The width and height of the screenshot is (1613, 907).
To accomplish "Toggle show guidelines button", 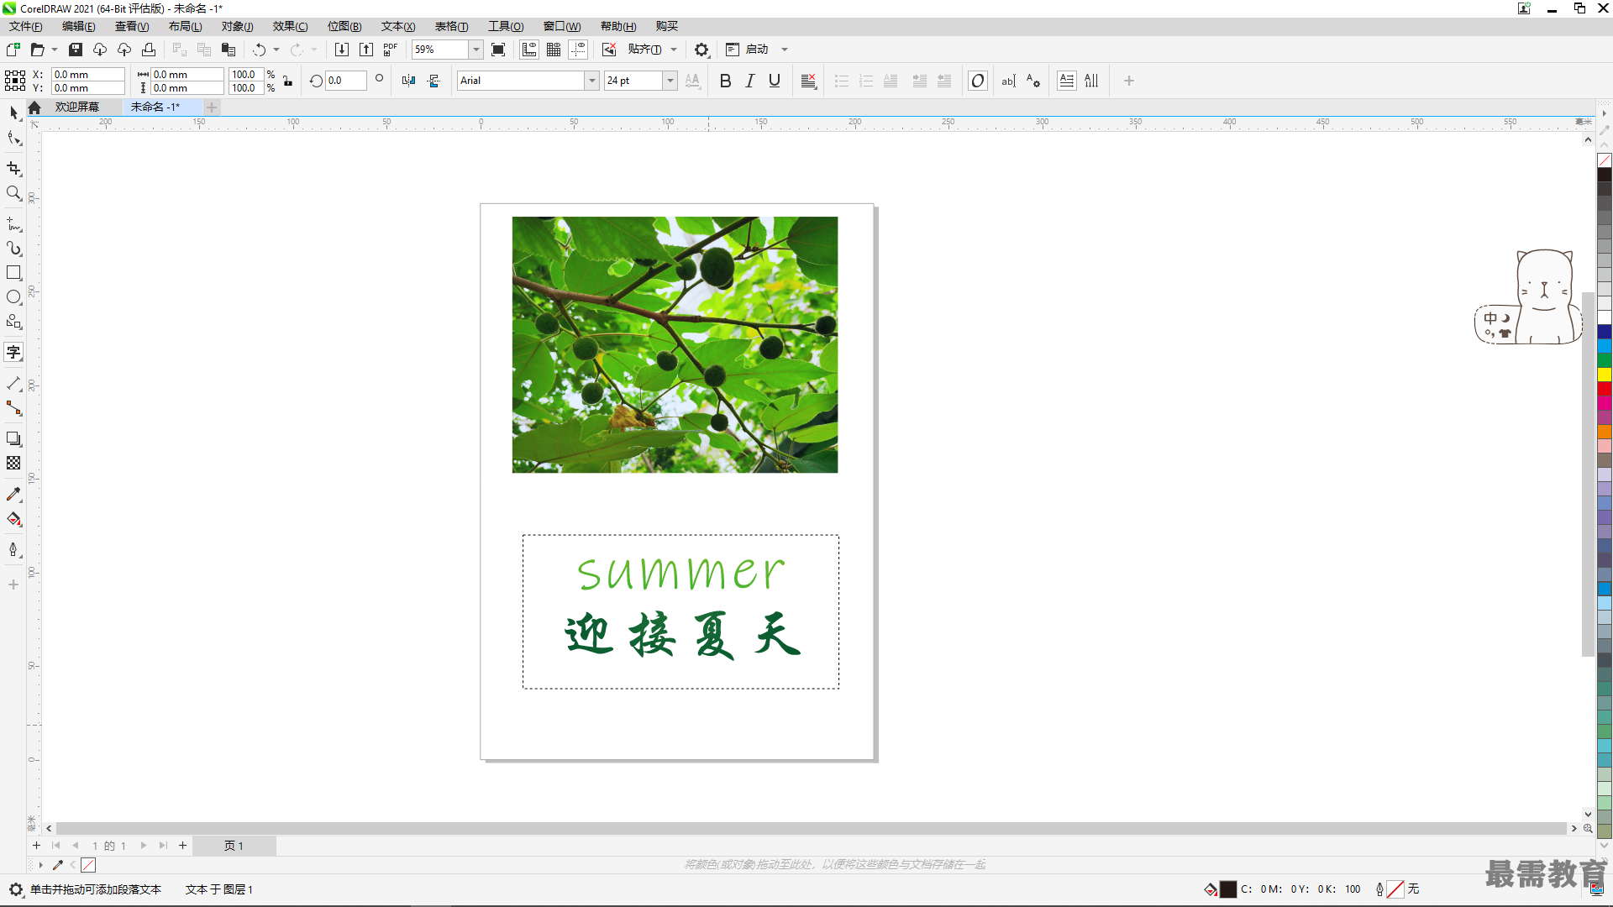I will click(578, 50).
